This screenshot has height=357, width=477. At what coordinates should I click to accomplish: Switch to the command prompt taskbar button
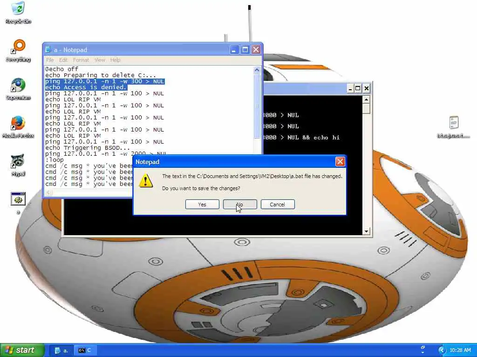point(86,350)
